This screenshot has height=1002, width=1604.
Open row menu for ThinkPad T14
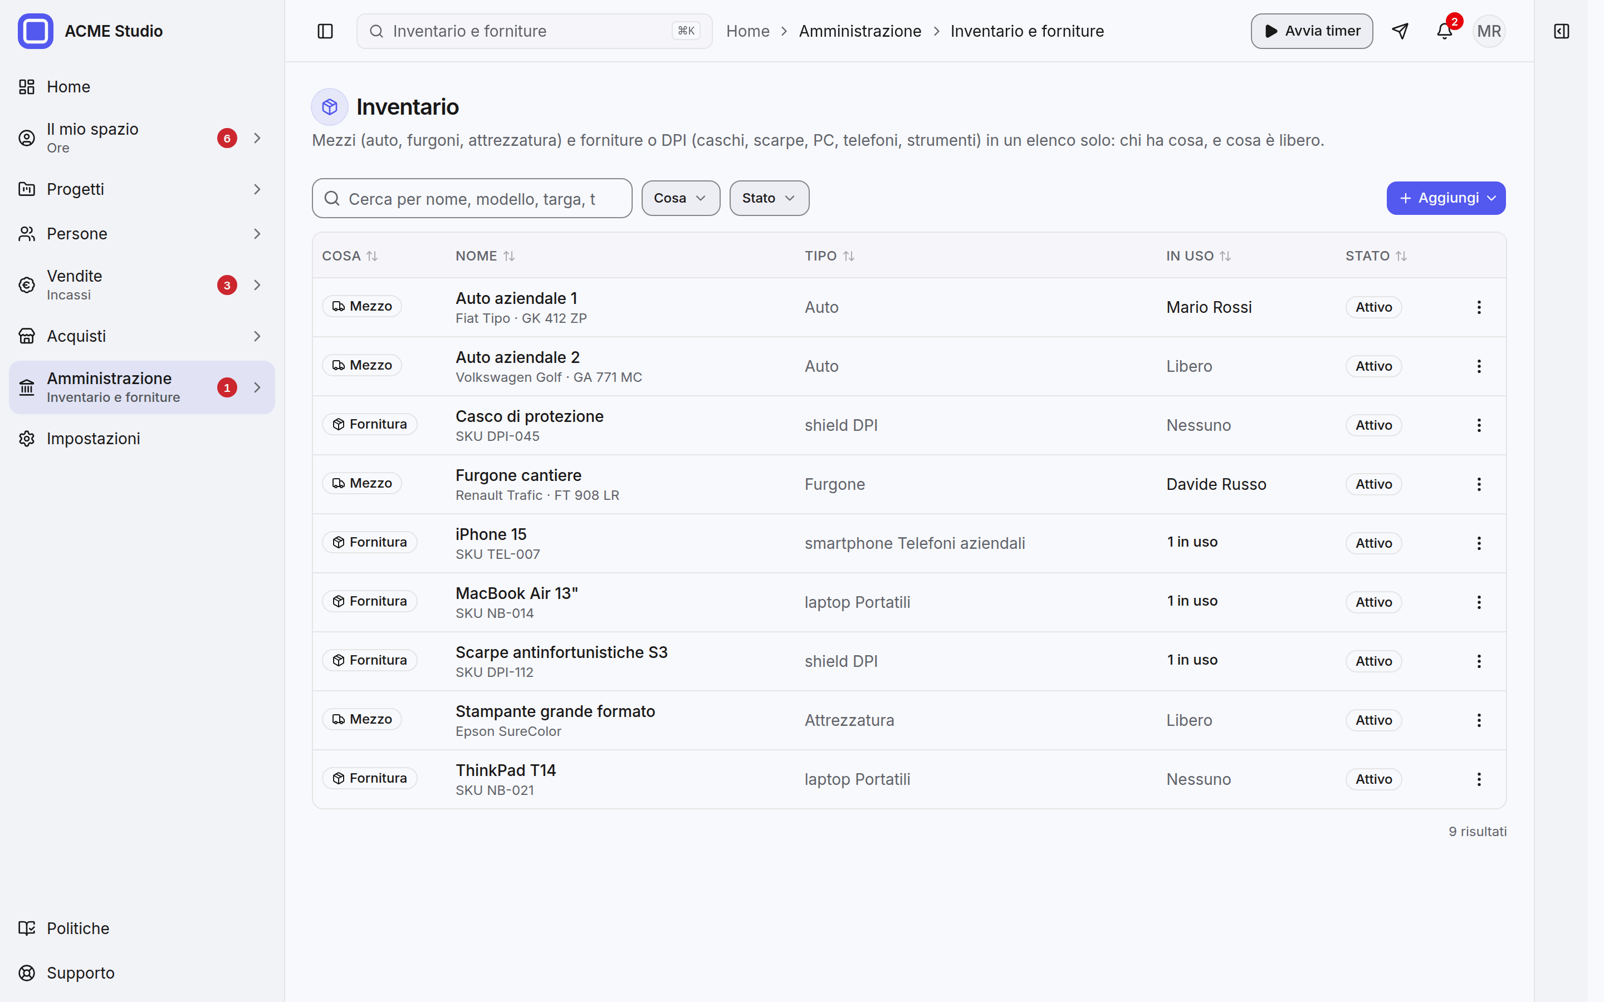(1479, 779)
